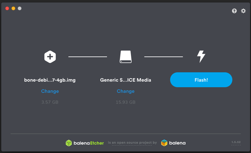The width and height of the screenshot is (251, 153).
Task: Click the 3.57 GB image size label
Action: click(50, 102)
